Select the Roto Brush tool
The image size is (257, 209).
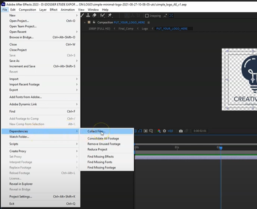click(x=102, y=15)
